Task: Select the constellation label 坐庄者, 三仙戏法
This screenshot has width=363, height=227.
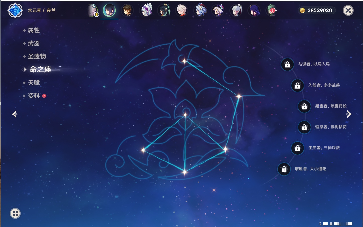Action: 324,148
